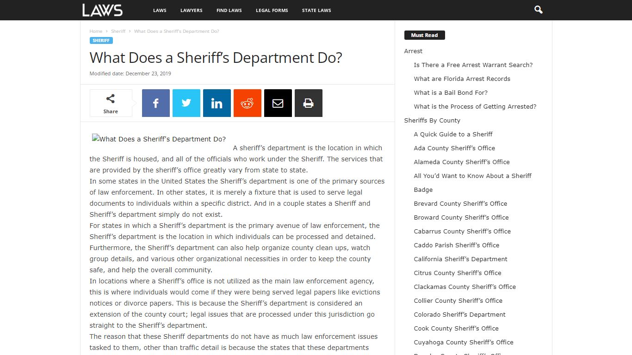Open 'What are Florida Arrest Records'
632x355 pixels.
coord(462,79)
